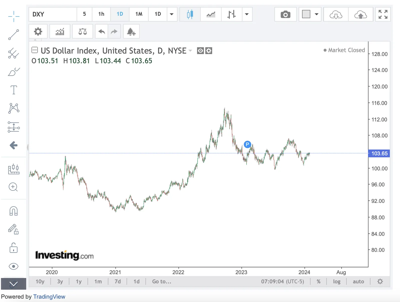400x302 pixels.
Task: Open chart properties gear icon
Action: (38, 31)
